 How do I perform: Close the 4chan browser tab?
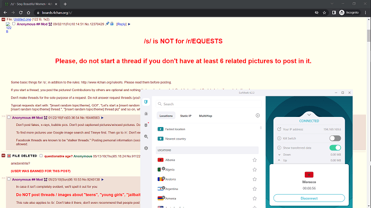pyautogui.click(x=56, y=4)
